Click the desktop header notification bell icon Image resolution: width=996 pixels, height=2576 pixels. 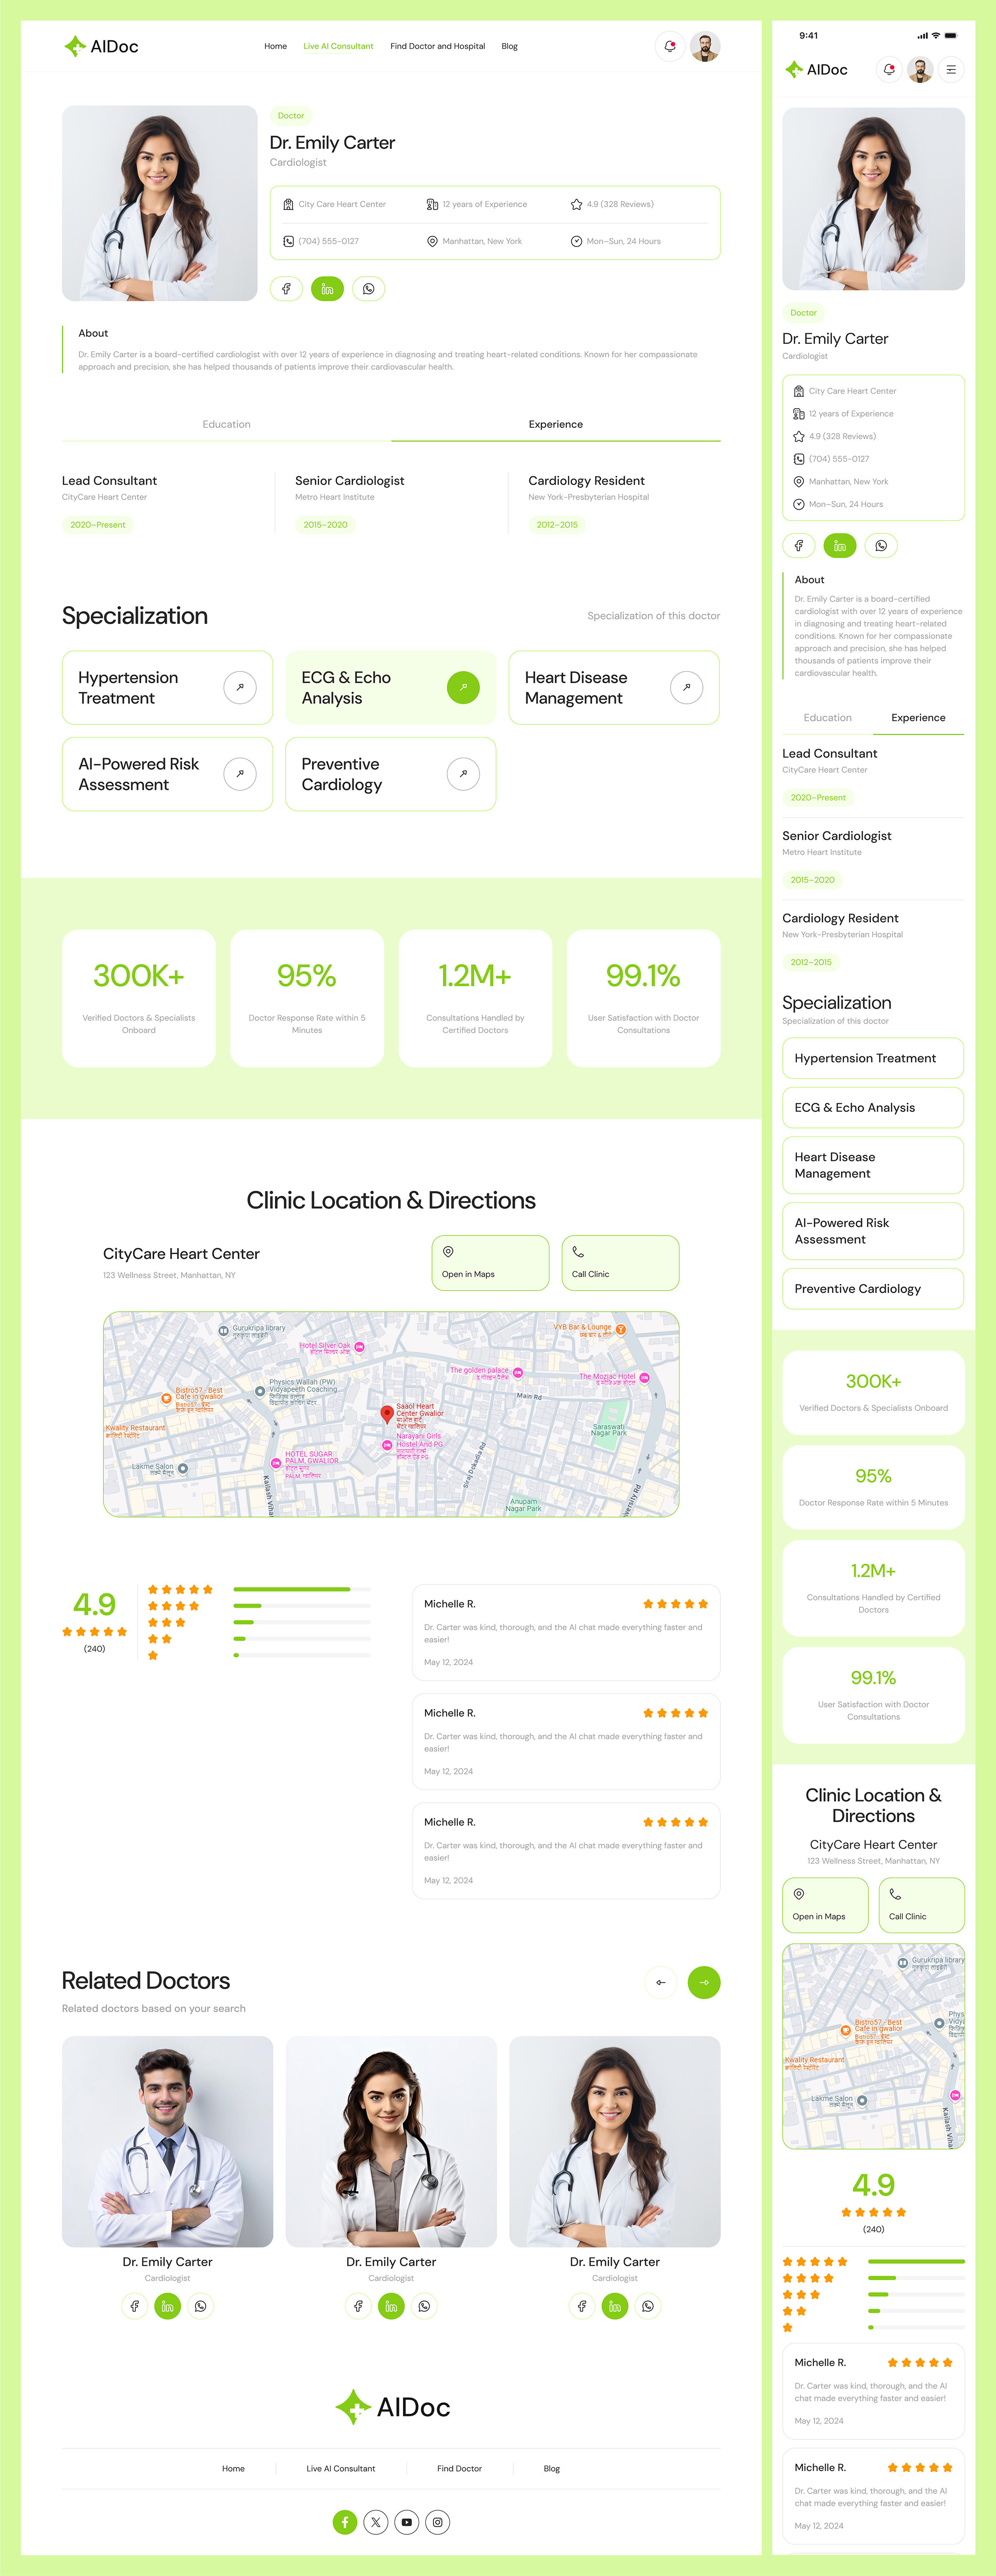point(670,46)
